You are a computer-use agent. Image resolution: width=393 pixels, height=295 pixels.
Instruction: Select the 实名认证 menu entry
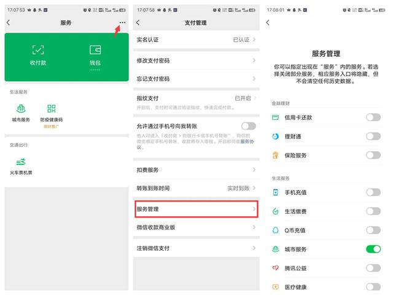[x=196, y=39]
